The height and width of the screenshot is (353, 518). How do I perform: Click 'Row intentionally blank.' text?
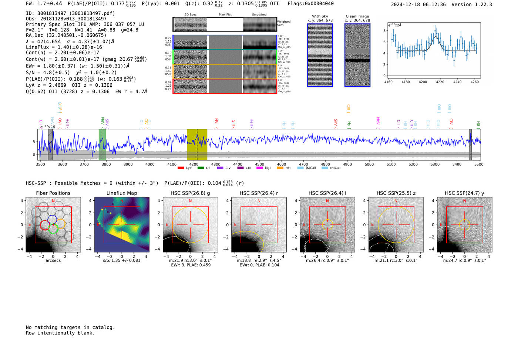point(60,333)
